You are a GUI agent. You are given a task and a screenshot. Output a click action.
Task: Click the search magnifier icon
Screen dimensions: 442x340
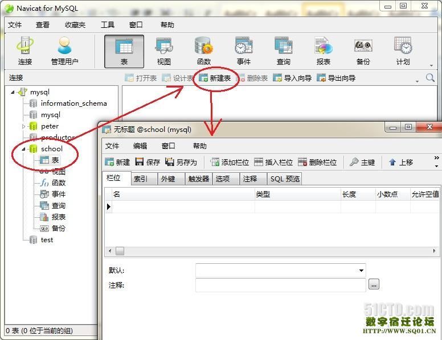pyautogui.click(x=430, y=78)
